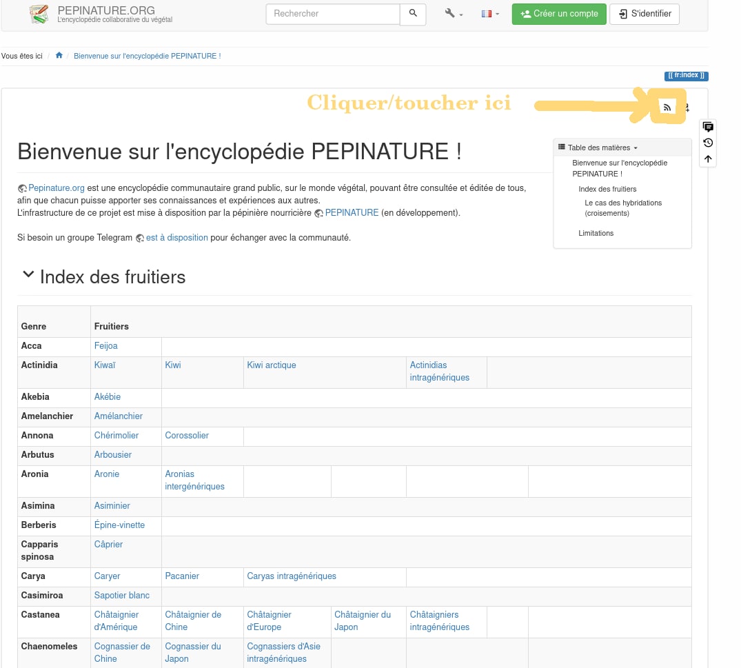Click the RSS feed icon

click(x=667, y=107)
